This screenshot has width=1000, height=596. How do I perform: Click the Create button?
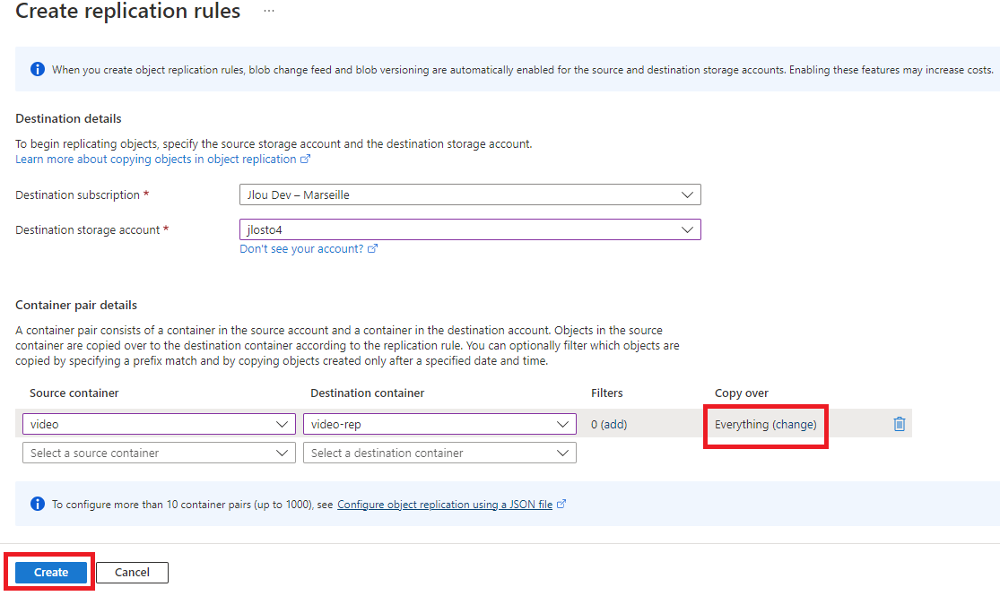coord(51,573)
